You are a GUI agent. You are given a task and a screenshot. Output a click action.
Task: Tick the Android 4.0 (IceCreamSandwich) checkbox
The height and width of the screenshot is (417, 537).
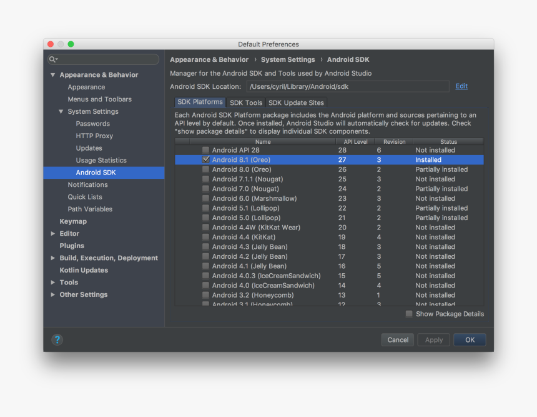click(x=205, y=285)
